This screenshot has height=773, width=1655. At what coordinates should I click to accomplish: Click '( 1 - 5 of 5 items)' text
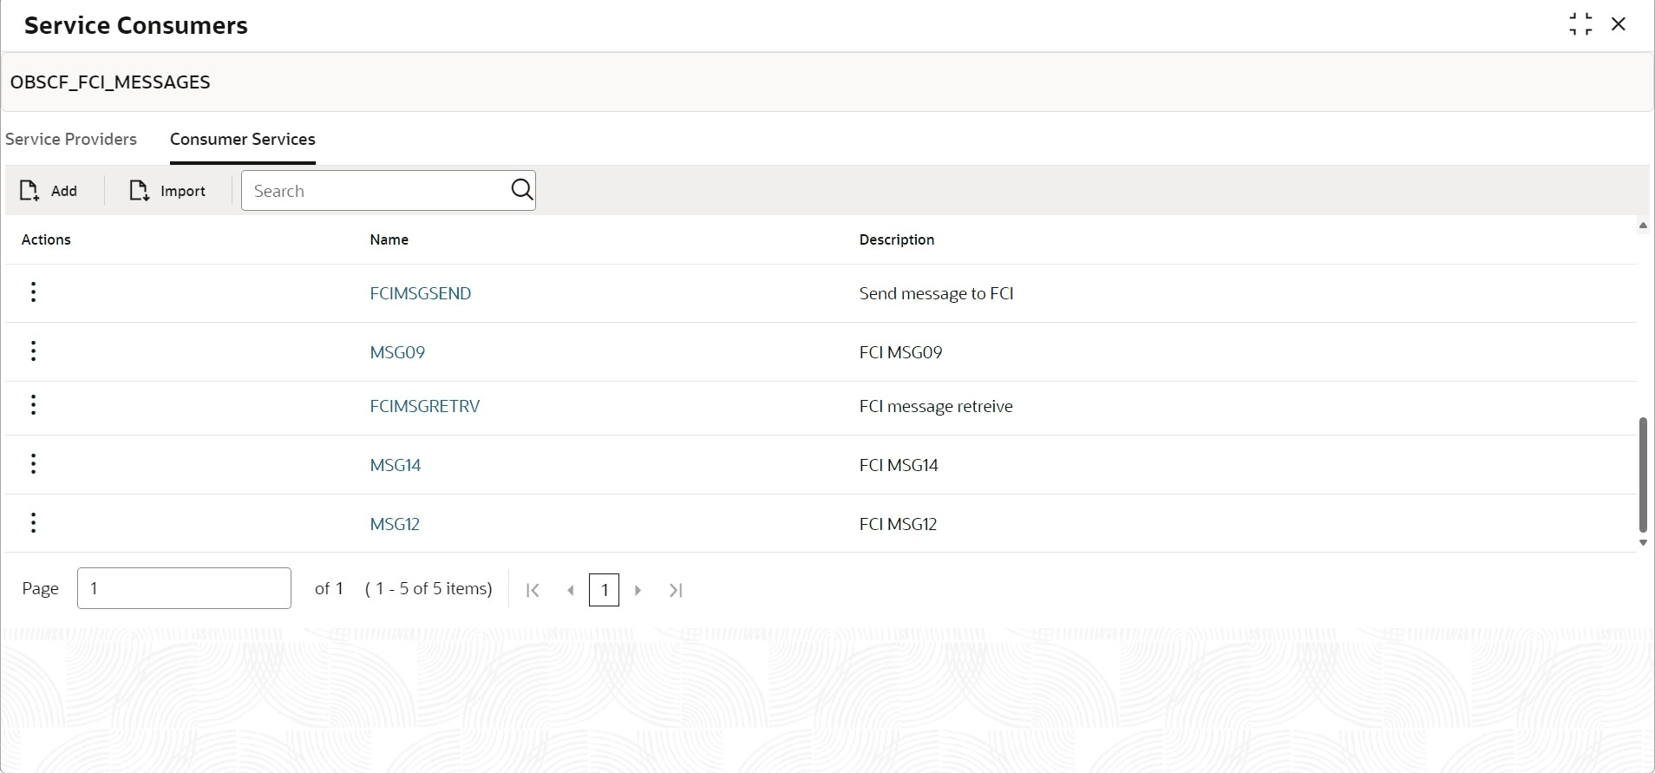coord(428,588)
